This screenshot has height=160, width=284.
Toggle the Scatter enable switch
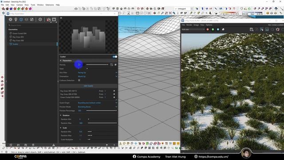(x=115, y=57)
